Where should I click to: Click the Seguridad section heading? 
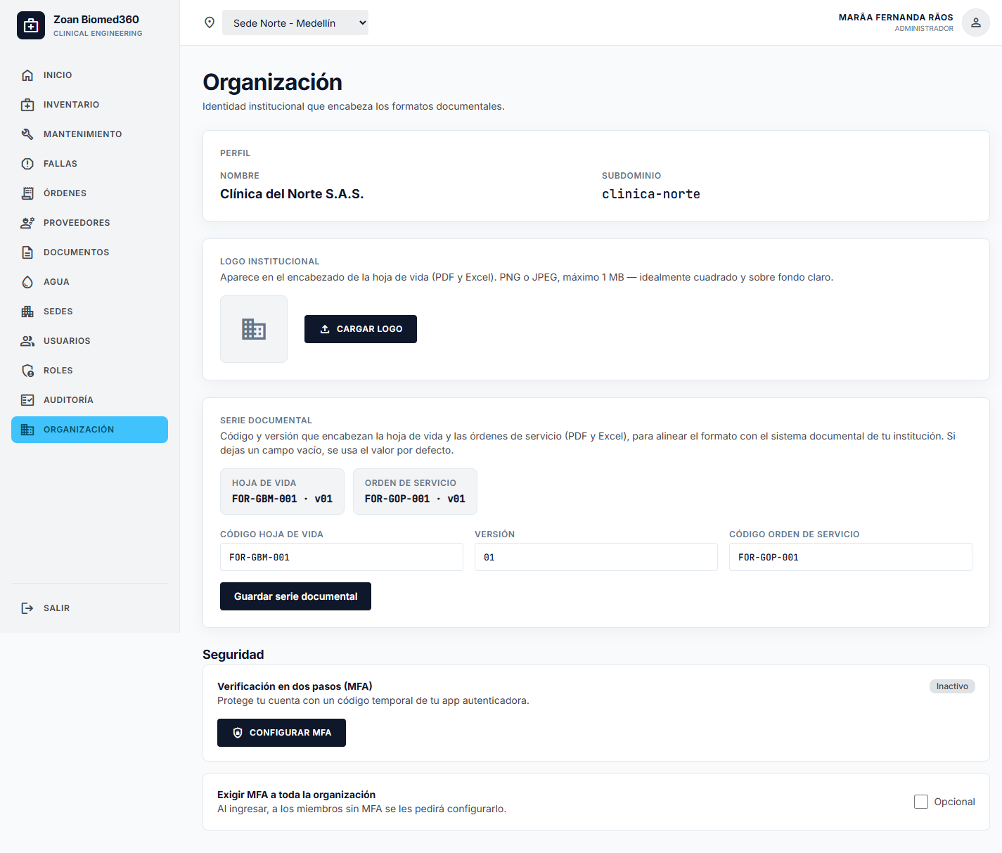pos(233,655)
